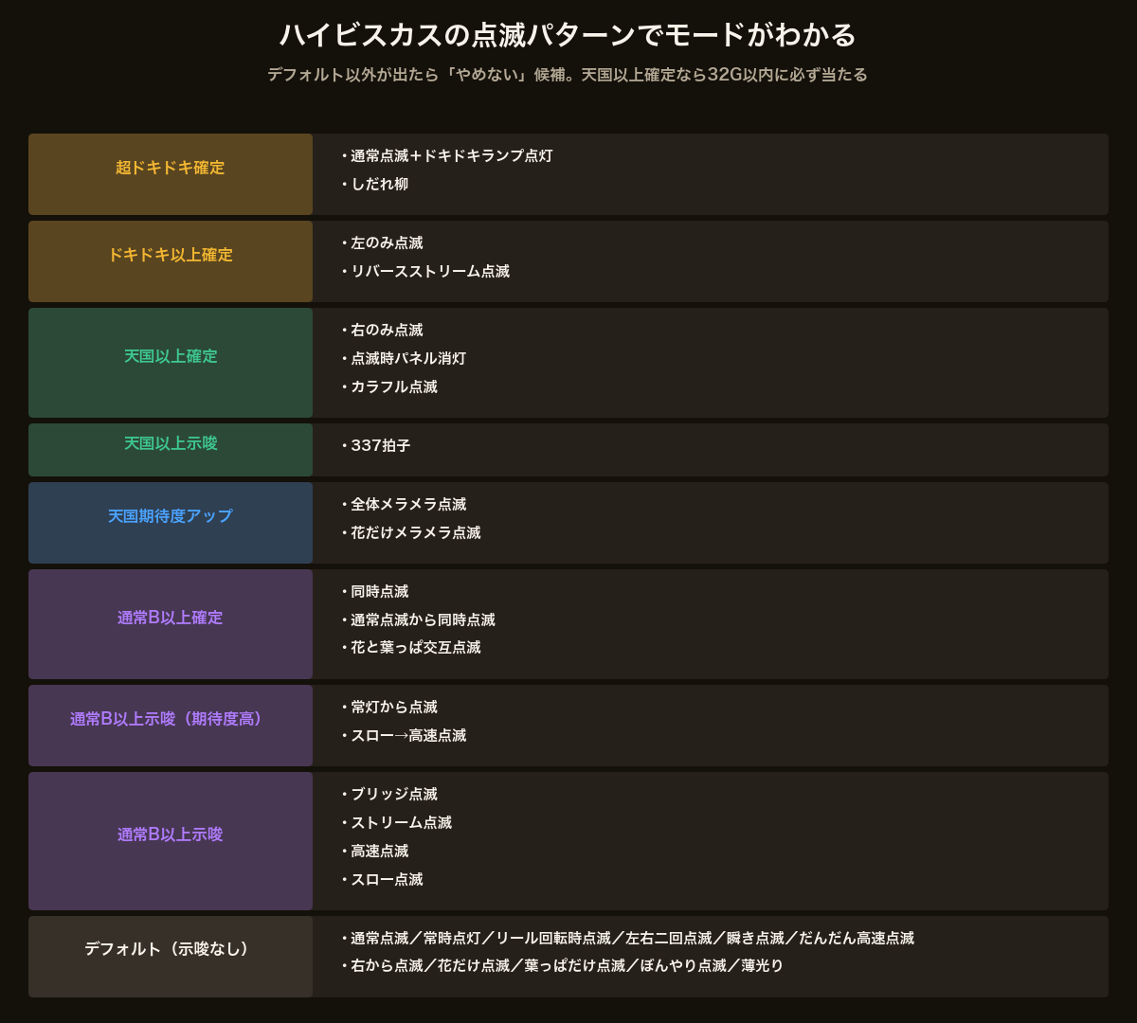
Task: Click the カラフル点滅 entry
Action: click(x=389, y=387)
